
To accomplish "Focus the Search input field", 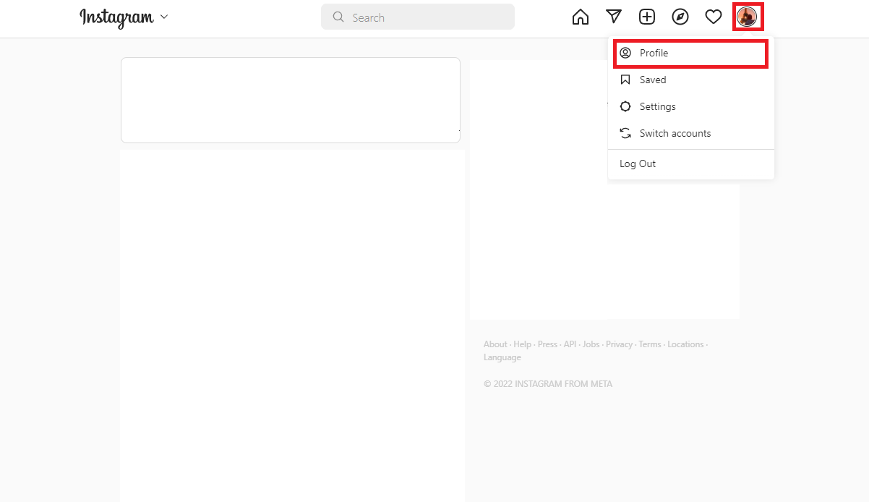I will [418, 17].
